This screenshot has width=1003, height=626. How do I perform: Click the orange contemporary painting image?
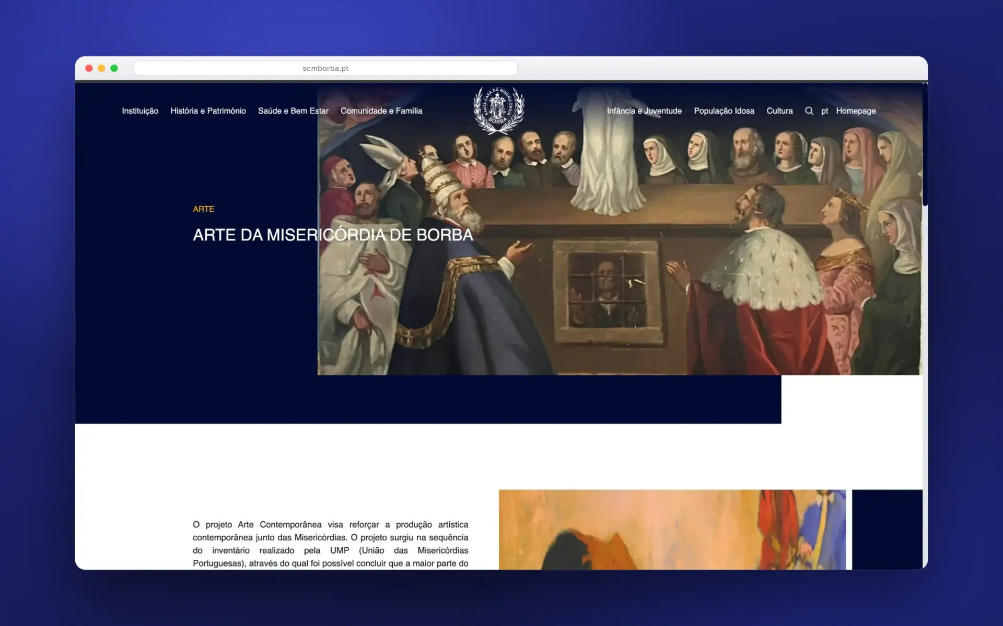pos(672,529)
